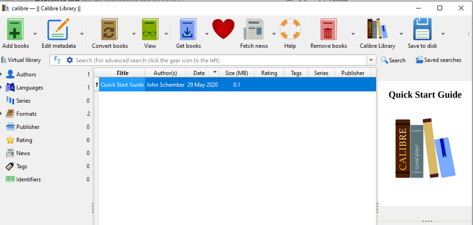
Task: Sort by Author(s) column header
Action: (165, 73)
